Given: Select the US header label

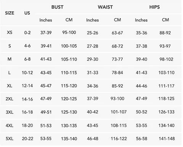Looking at the screenshot, I should click(x=27, y=13).
